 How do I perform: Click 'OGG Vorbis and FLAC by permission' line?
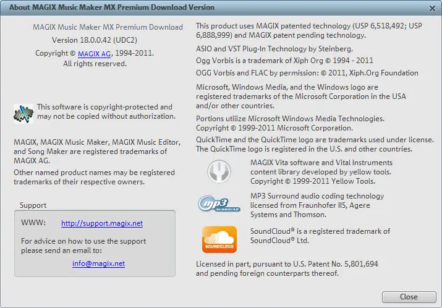307,73
